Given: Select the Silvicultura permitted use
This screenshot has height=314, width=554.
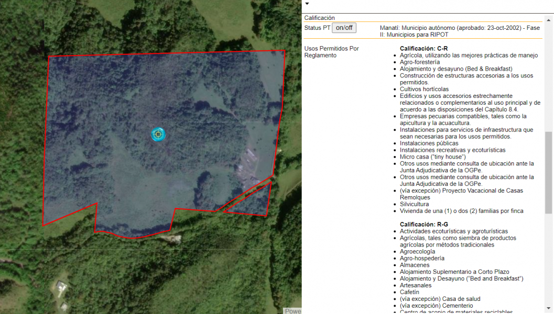Looking at the screenshot, I should [x=414, y=204].
